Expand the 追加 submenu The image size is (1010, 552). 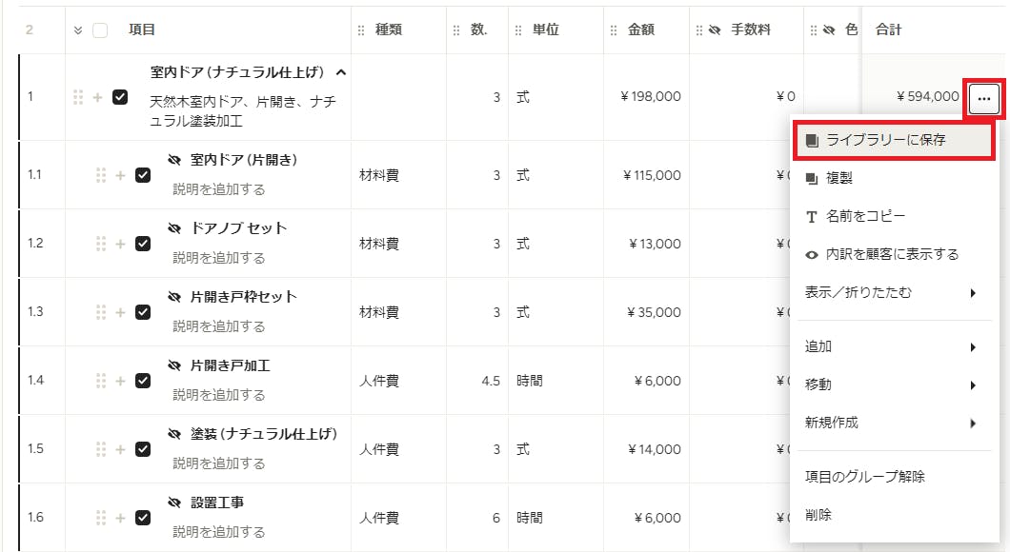coord(891,346)
